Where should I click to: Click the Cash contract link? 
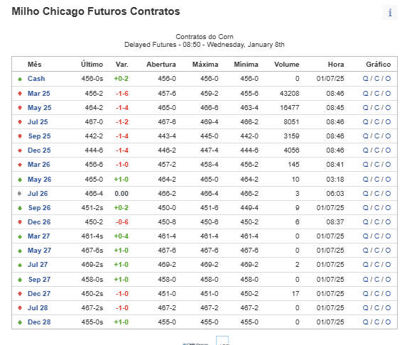pyautogui.click(x=36, y=79)
